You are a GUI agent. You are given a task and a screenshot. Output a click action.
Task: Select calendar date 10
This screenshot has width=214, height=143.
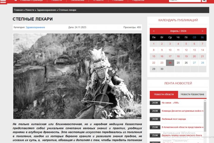tap(170, 50)
